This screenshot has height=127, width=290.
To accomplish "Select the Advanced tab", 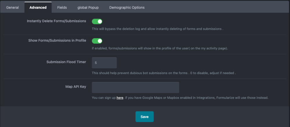I will (38, 8).
